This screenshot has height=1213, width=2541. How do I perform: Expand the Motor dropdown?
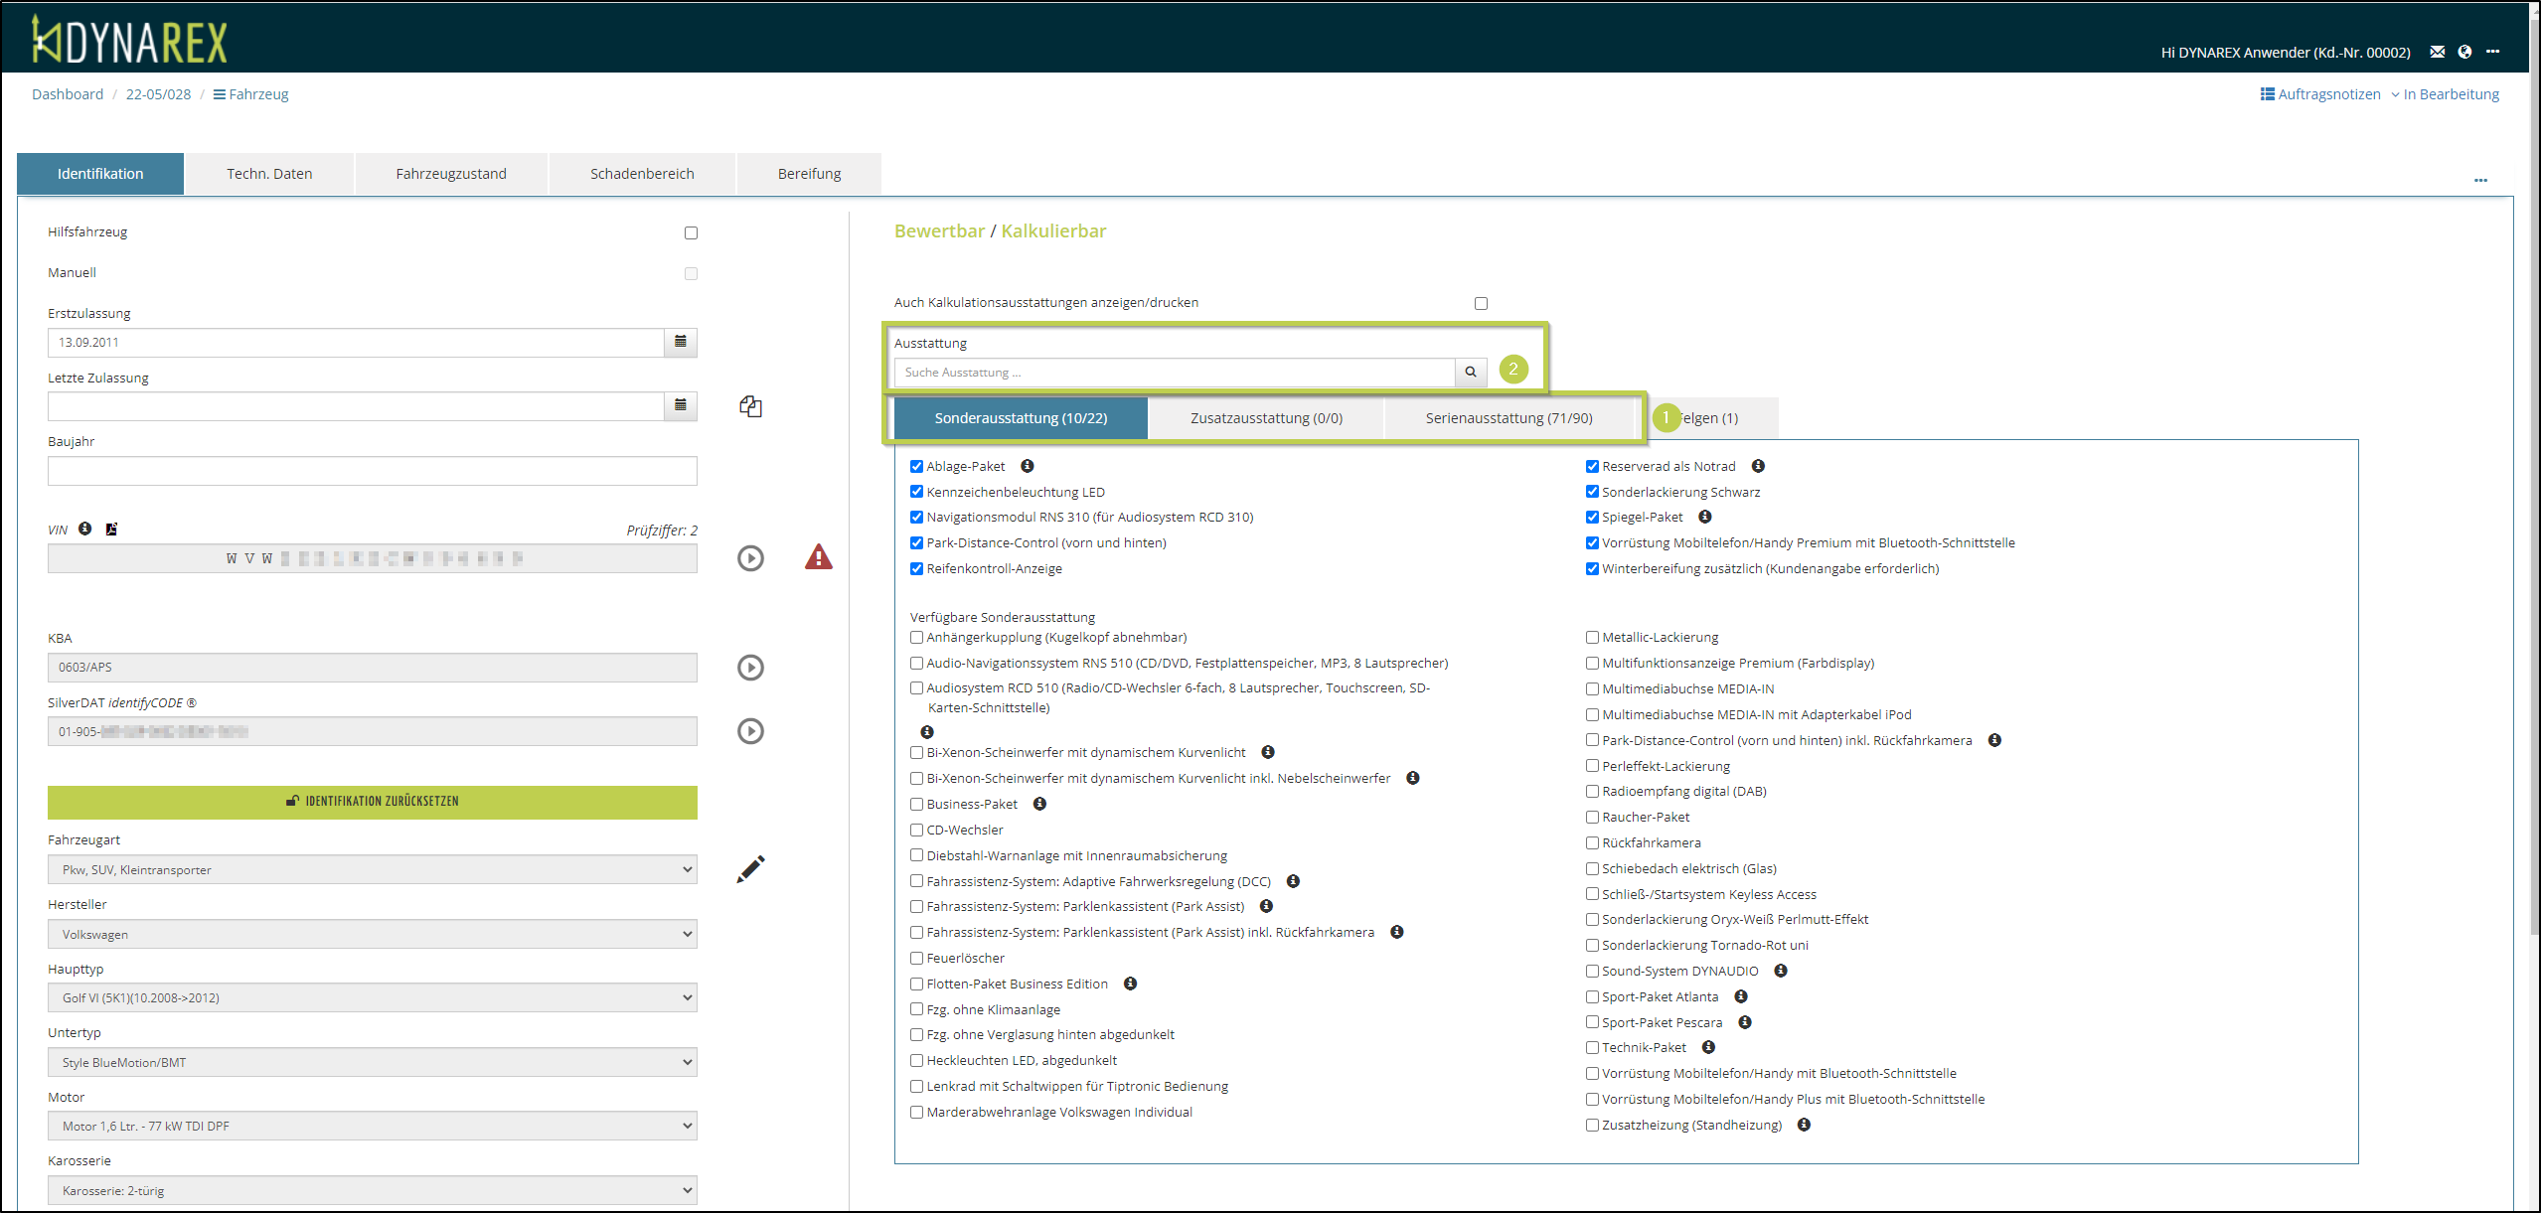coord(372,1126)
